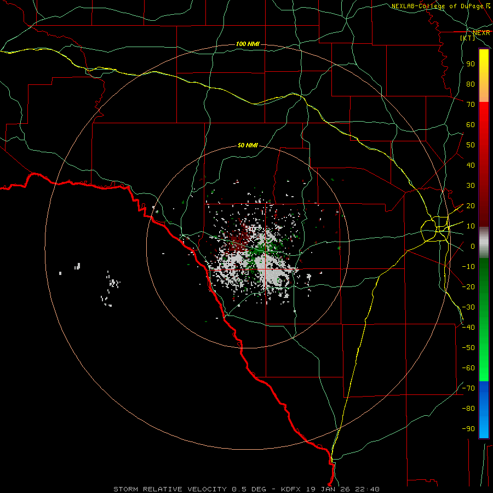Select the 30 value on the velocity scale
This screenshot has height=493, width=493.
click(471, 186)
